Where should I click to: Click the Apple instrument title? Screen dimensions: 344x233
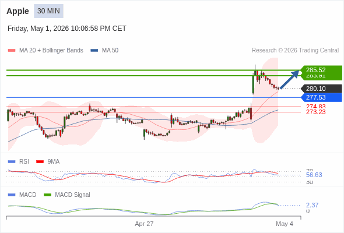click(17, 11)
